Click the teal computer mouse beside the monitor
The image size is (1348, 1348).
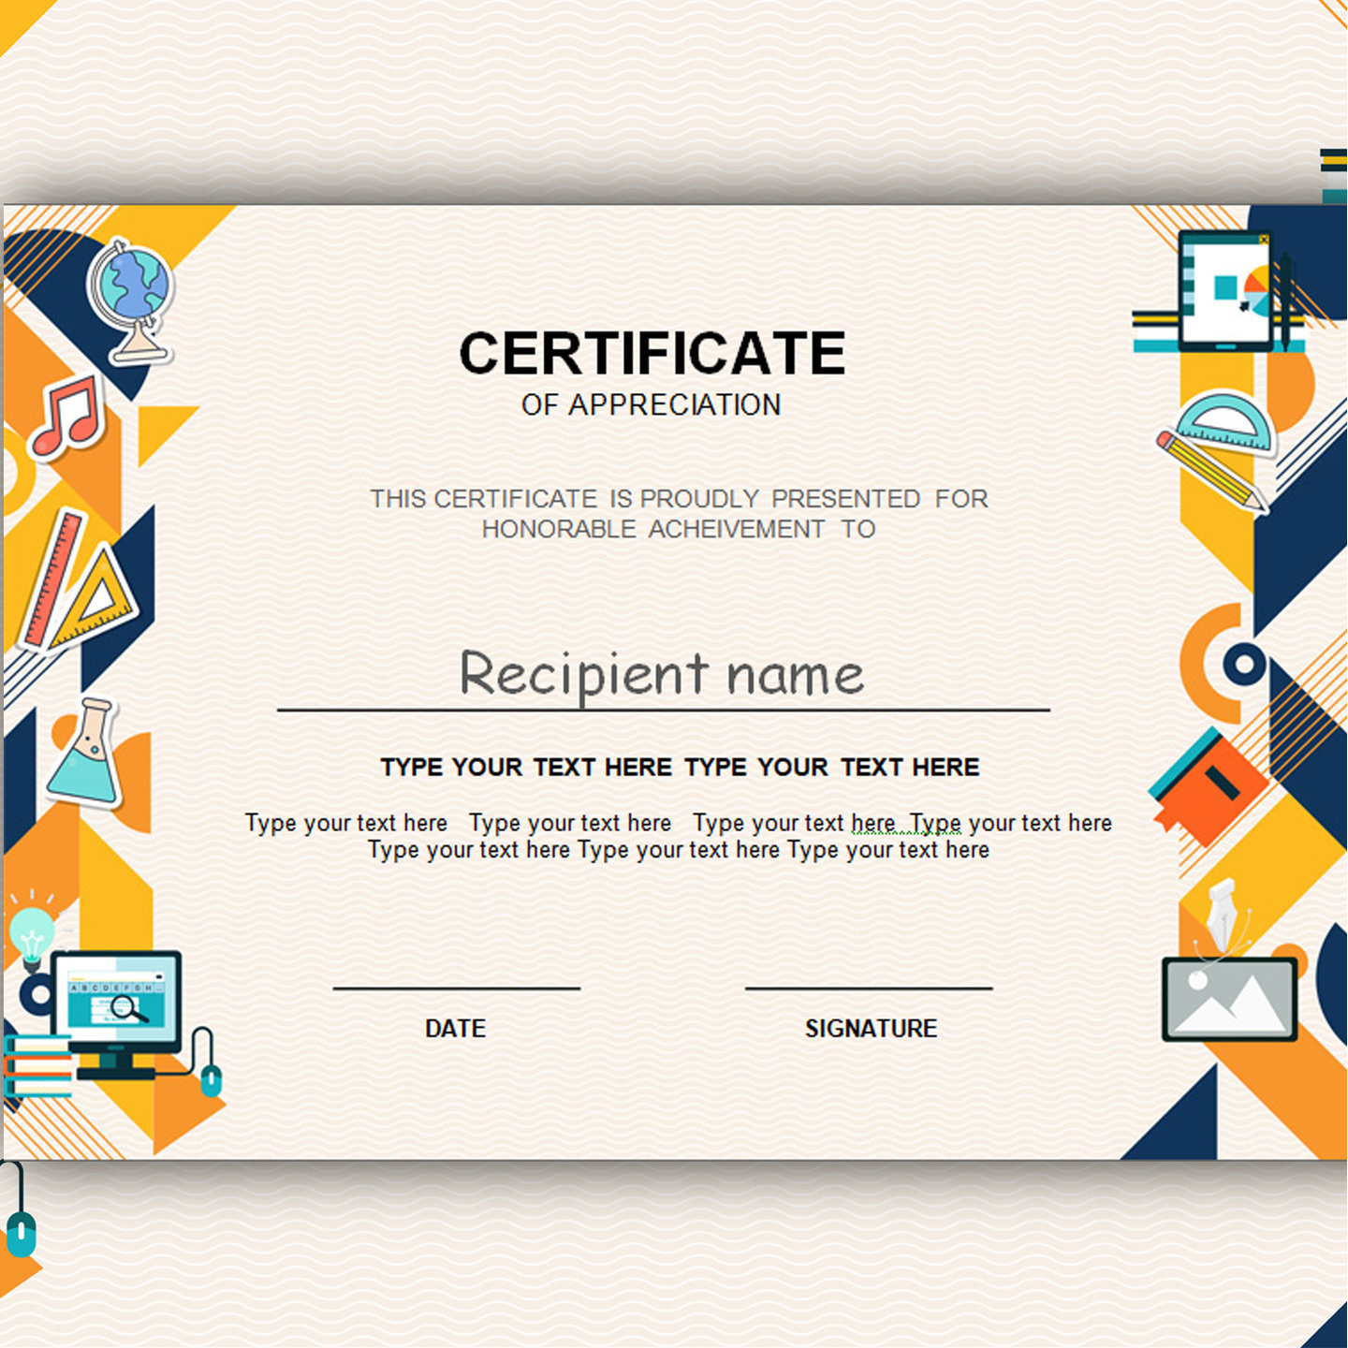click(212, 1079)
